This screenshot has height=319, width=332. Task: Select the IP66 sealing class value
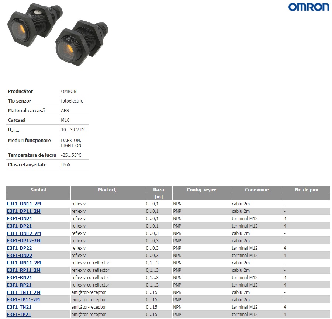point(65,165)
